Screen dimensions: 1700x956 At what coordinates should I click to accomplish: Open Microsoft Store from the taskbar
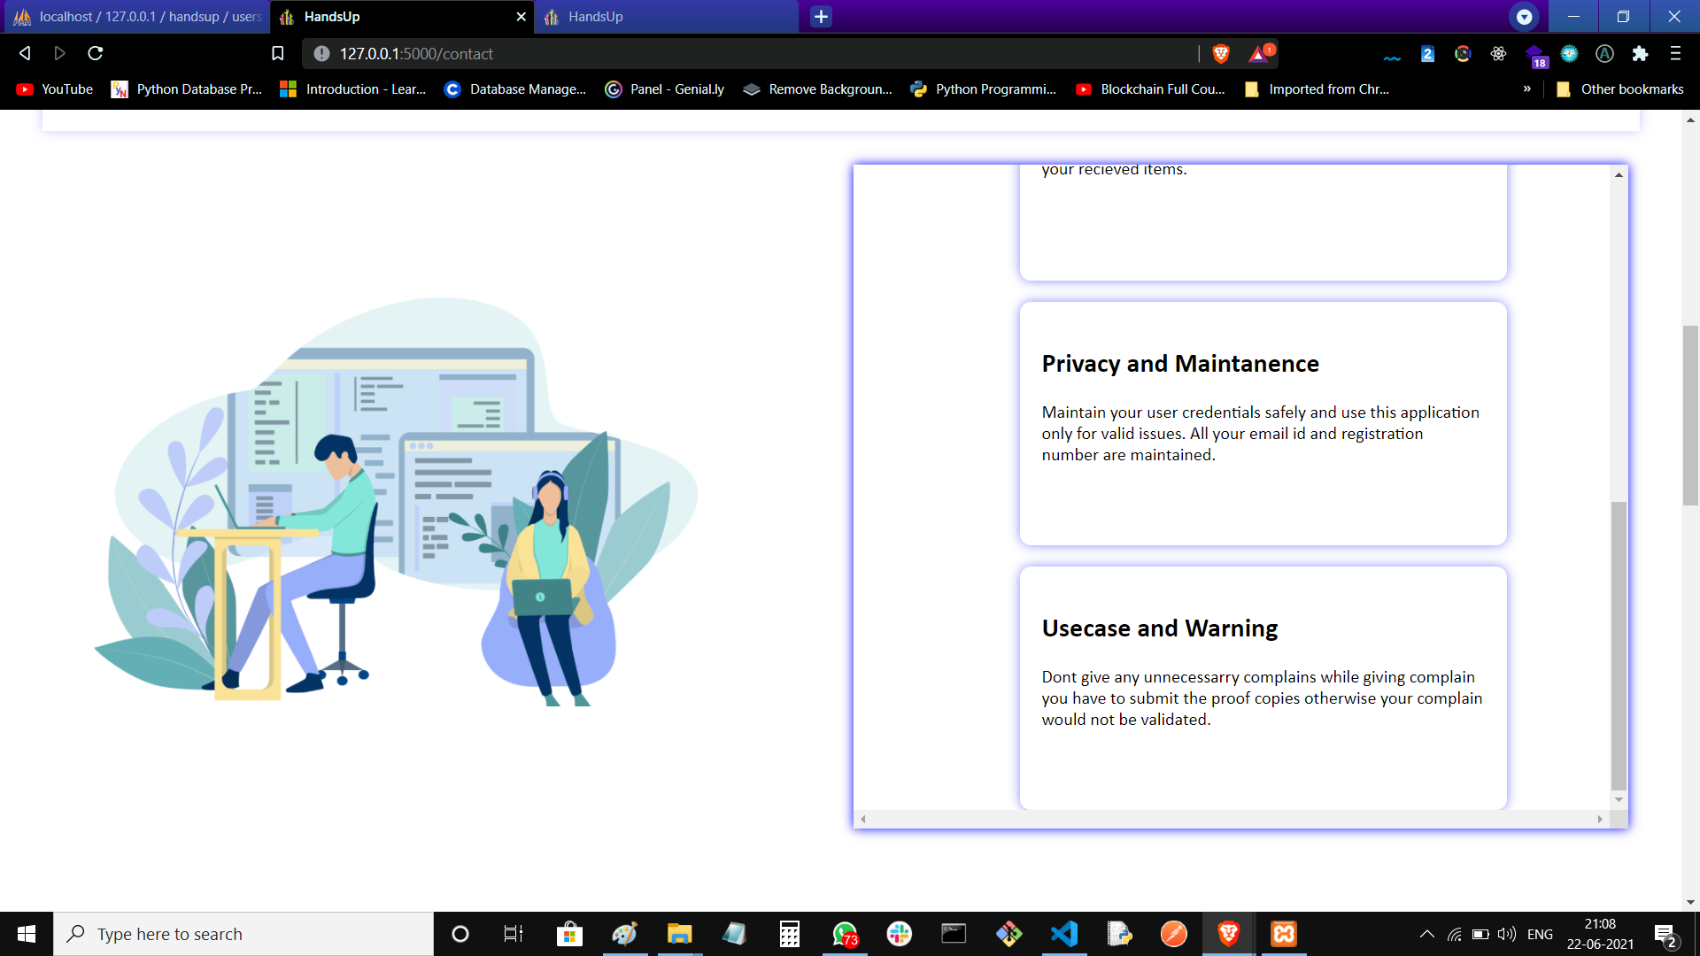[569, 934]
